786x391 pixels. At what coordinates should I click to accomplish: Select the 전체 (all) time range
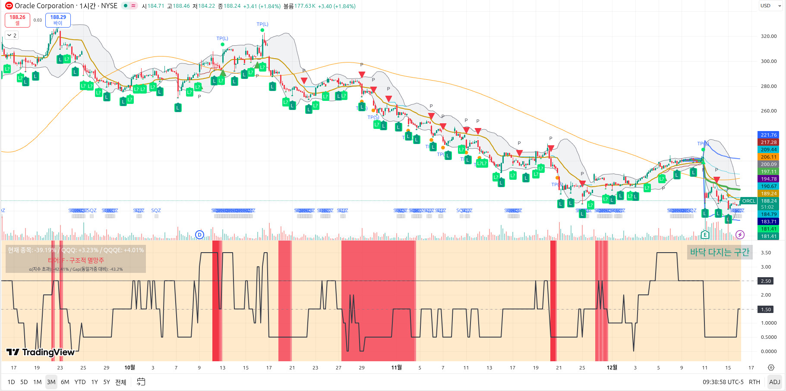pyautogui.click(x=121, y=382)
